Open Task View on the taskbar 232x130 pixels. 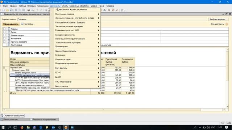click(x=15, y=127)
